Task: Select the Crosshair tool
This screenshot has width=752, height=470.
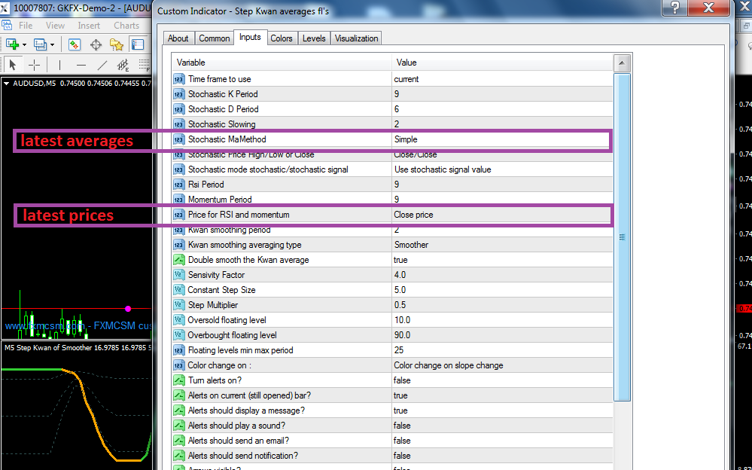Action: [34, 65]
